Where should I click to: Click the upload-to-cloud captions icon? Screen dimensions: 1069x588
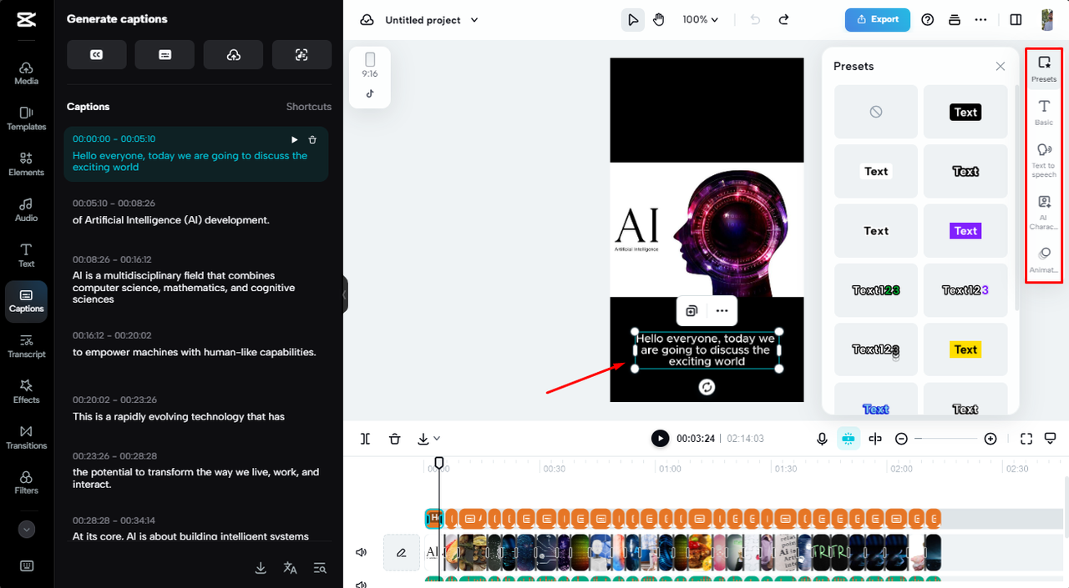tap(233, 54)
